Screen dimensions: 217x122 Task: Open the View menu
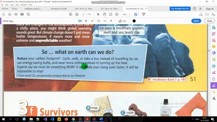coord(12,5)
